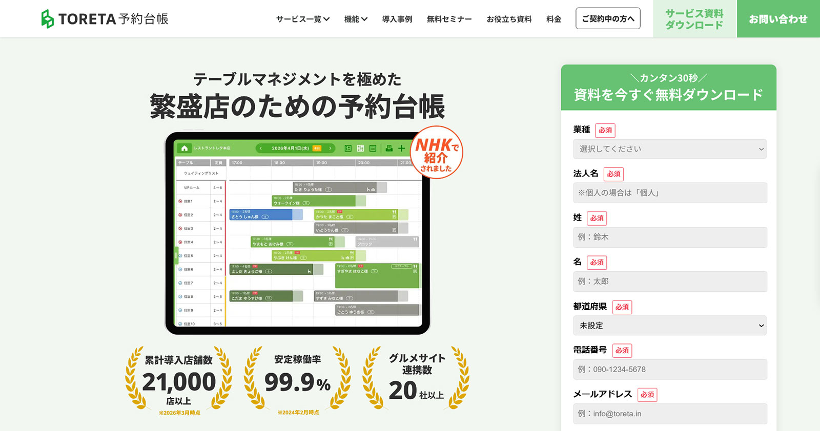The width and height of the screenshot is (820, 431).
Task: Click the 安定稼働率 99.9% badge
Action: tap(298, 379)
